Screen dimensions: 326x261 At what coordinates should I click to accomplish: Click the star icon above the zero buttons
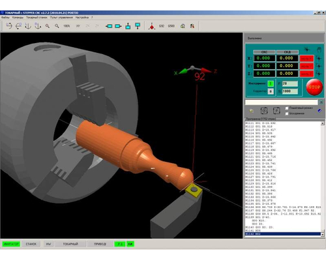(306, 50)
